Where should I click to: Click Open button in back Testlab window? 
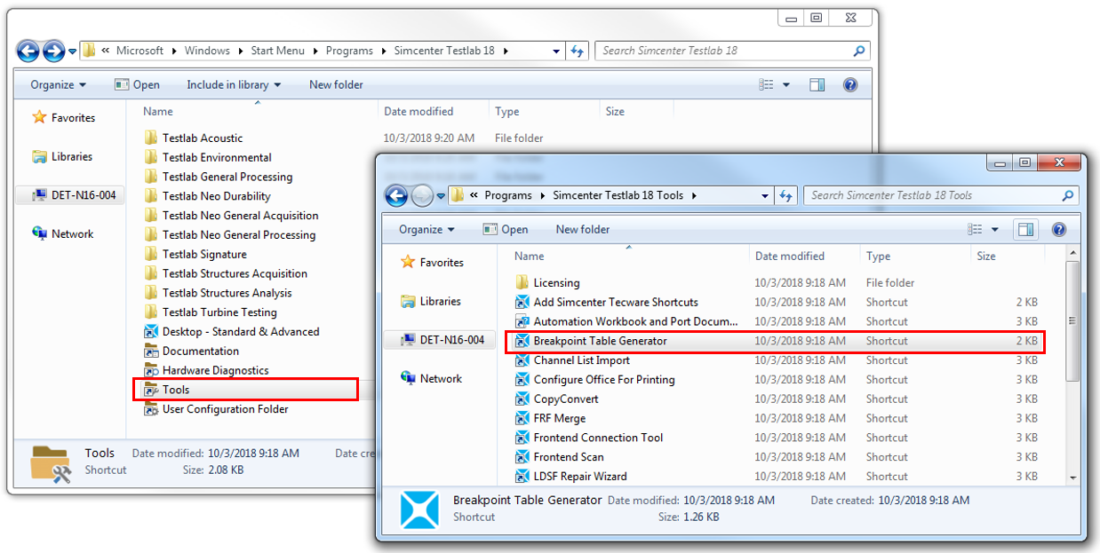pos(137,84)
